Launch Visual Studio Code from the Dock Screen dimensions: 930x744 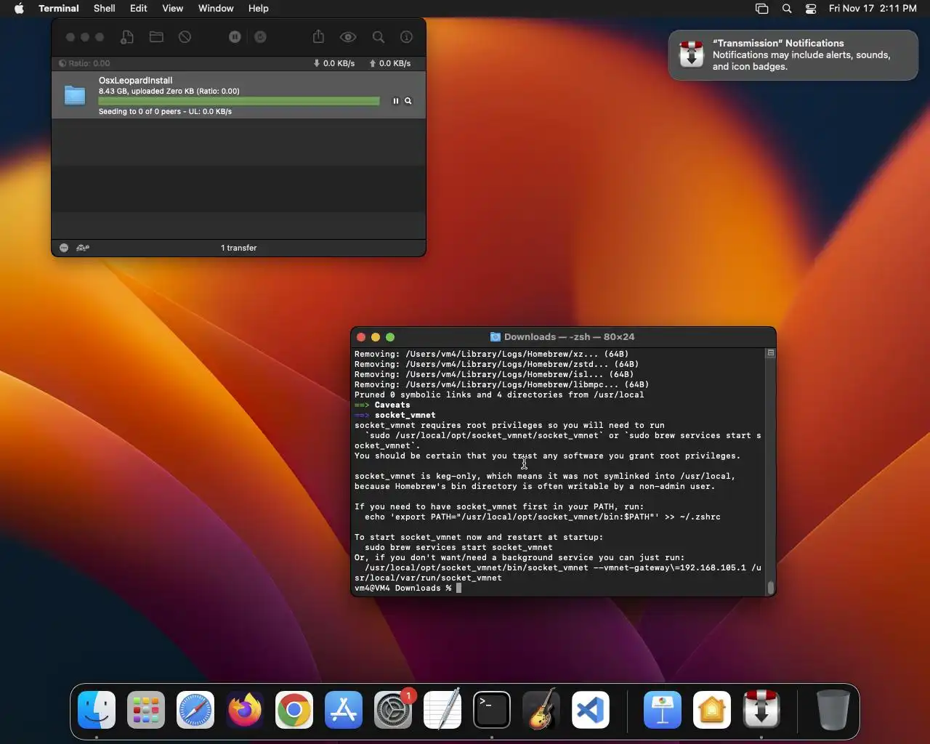[591, 710]
